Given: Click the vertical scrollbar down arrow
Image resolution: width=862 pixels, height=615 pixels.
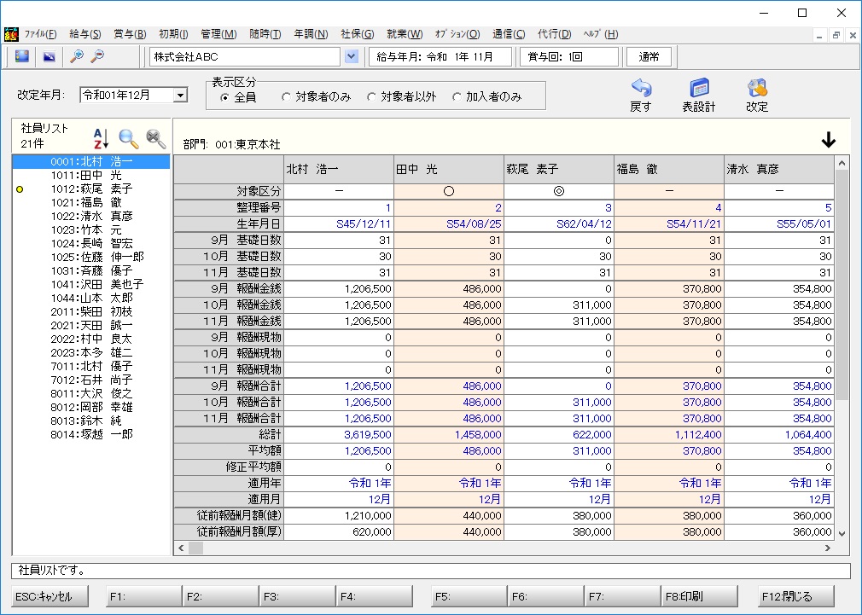Looking at the screenshot, I should pos(842,533).
